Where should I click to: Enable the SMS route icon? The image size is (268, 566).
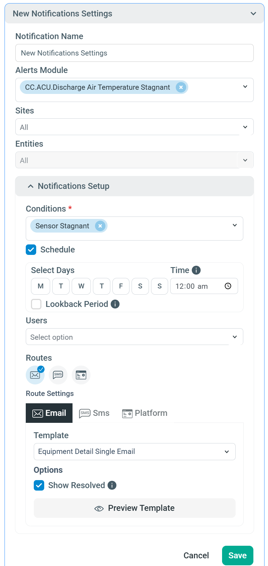pos(58,375)
